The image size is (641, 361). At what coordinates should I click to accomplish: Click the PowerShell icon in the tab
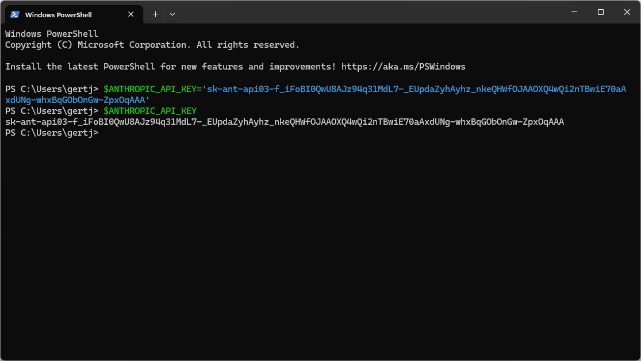click(15, 14)
